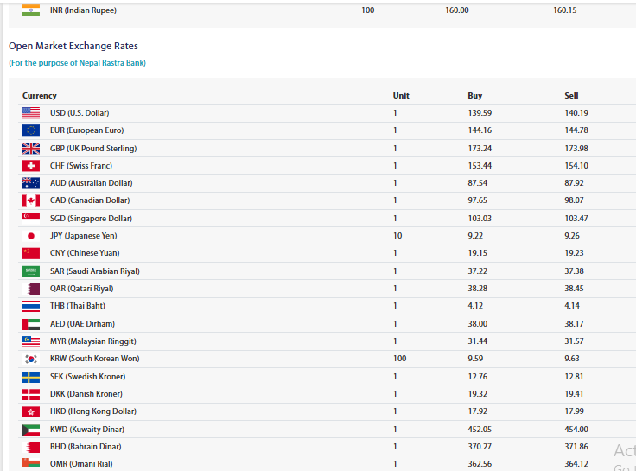Click the Qatari Riyal flag icon

click(31, 289)
